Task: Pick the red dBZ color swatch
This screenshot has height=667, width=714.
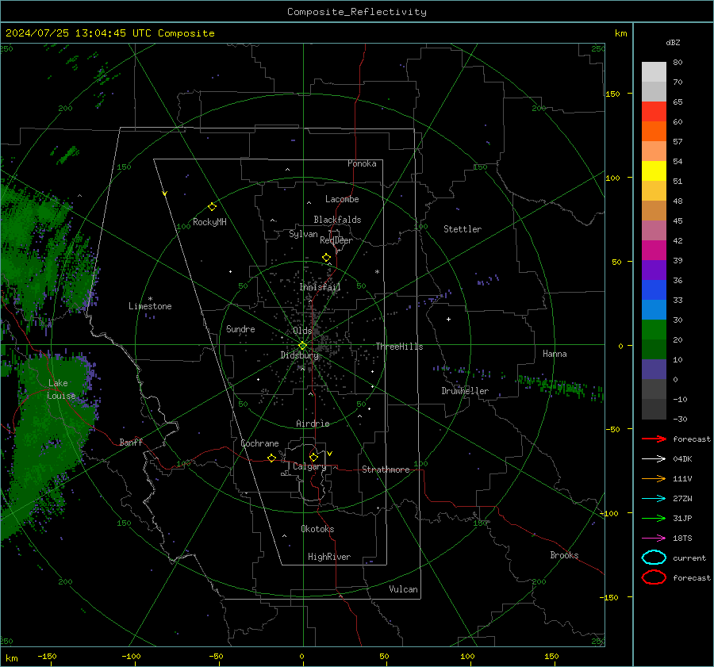Action: coord(654,112)
